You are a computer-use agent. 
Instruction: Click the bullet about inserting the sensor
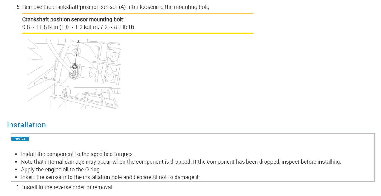[x=110, y=177]
